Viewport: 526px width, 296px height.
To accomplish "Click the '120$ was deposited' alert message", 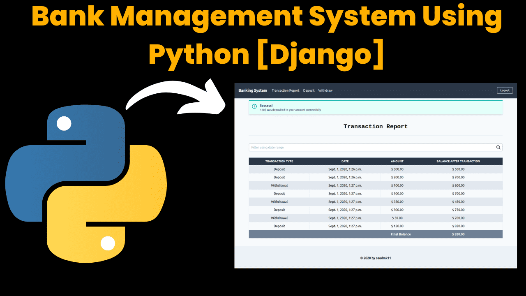I will [x=291, y=110].
